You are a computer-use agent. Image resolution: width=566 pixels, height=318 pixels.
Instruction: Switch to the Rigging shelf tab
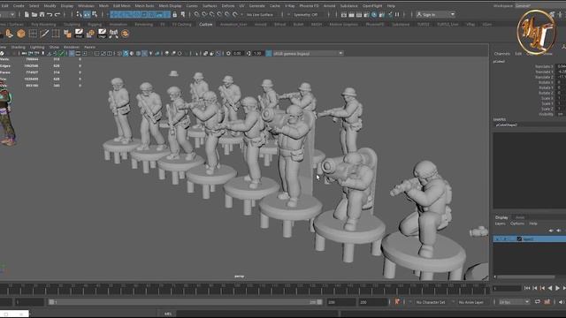click(95, 25)
